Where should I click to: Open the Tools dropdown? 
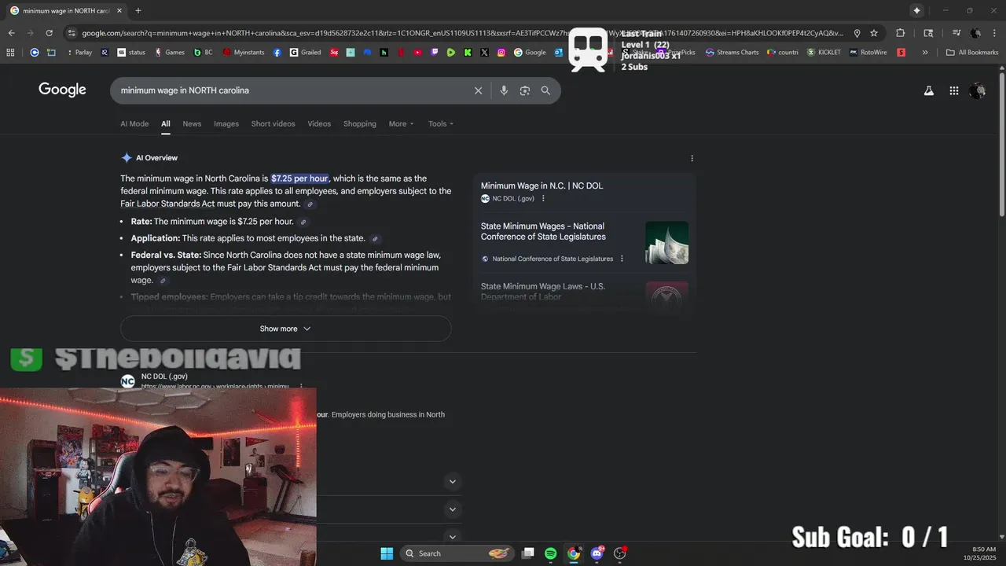[x=441, y=124]
